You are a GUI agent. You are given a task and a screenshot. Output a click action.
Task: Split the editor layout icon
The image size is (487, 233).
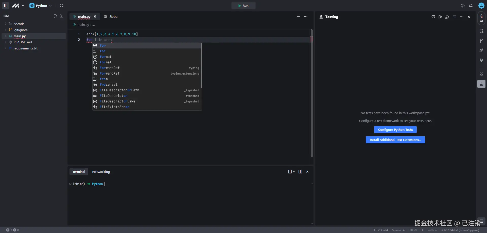click(x=299, y=16)
